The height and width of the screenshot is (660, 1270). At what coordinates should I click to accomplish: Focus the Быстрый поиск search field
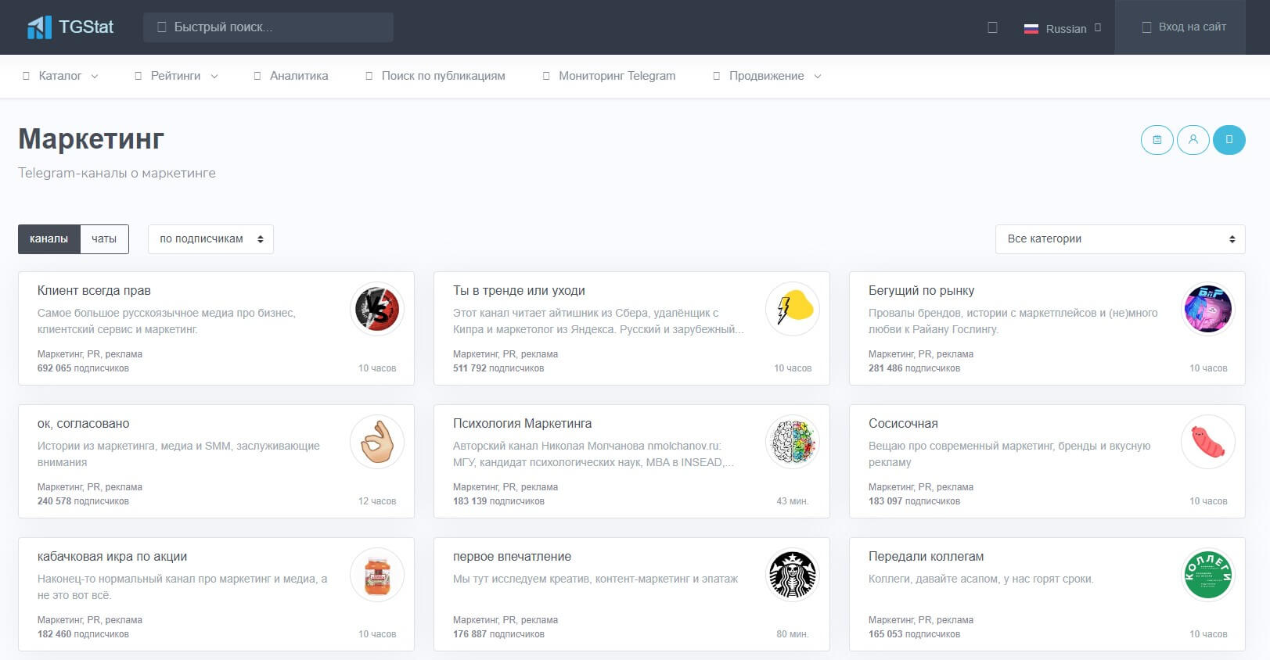268,27
